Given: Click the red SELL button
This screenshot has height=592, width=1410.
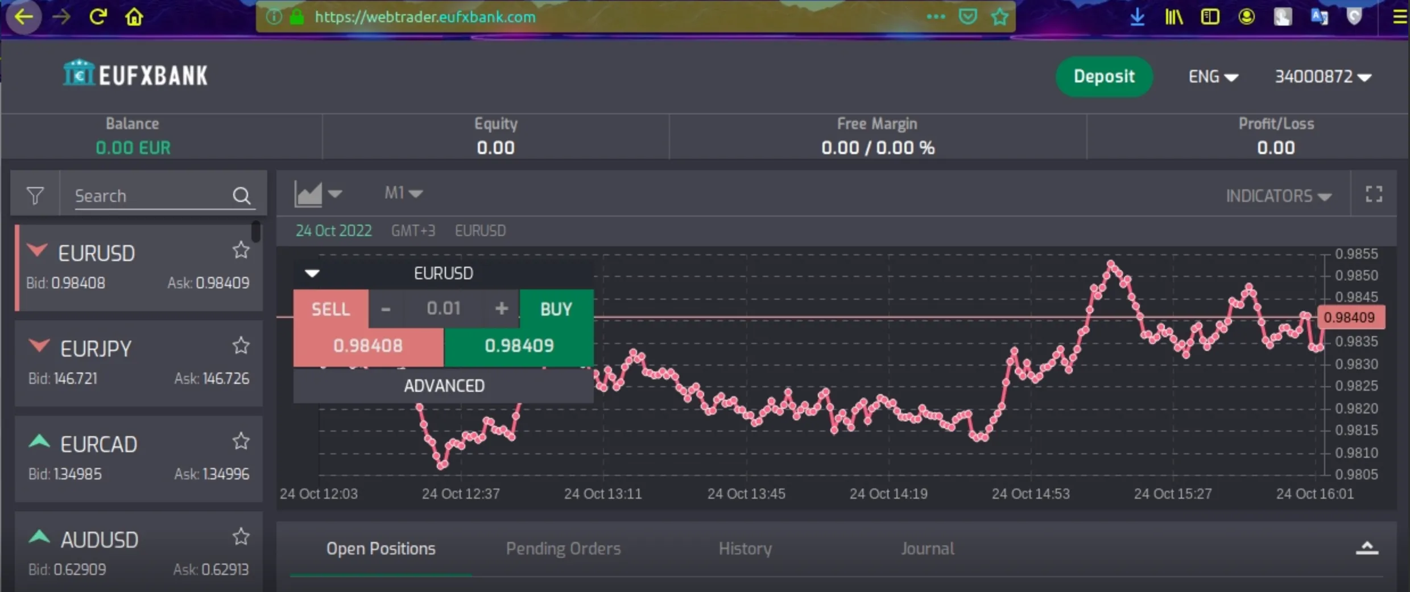Looking at the screenshot, I should 330,309.
